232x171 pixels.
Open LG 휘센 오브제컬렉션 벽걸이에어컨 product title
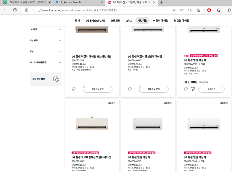click(91, 157)
